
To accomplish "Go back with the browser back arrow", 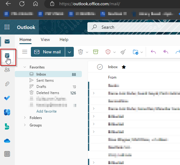I will coord(8,4).
